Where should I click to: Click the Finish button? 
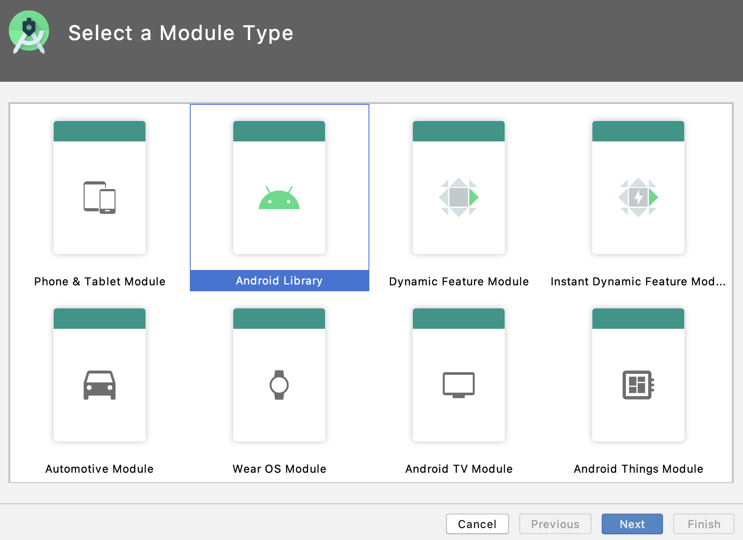704,524
